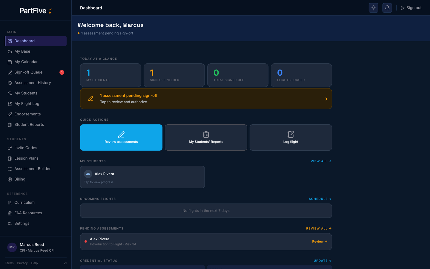430x269 pixels.
Task: Click the My Students stat card
Action: pos(110,75)
